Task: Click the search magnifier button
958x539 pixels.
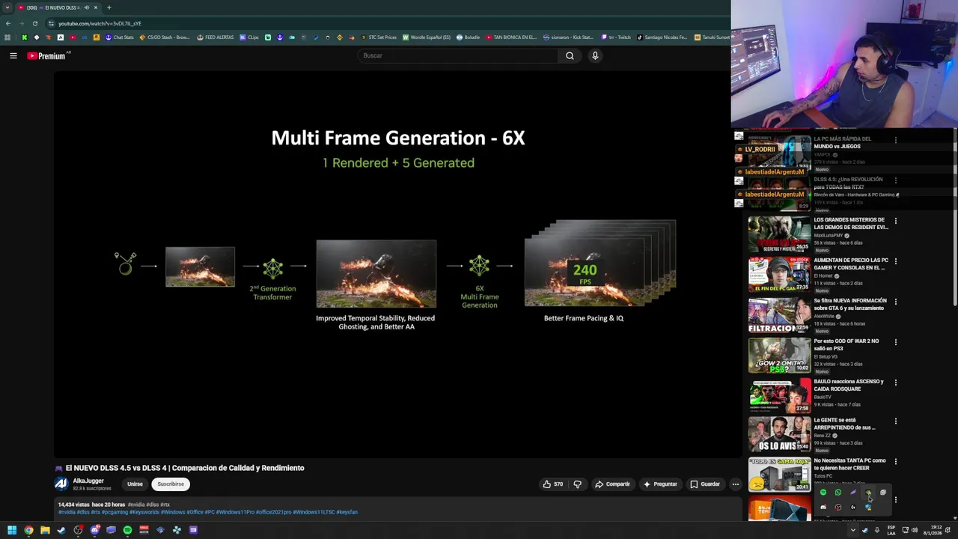Action: (570, 55)
